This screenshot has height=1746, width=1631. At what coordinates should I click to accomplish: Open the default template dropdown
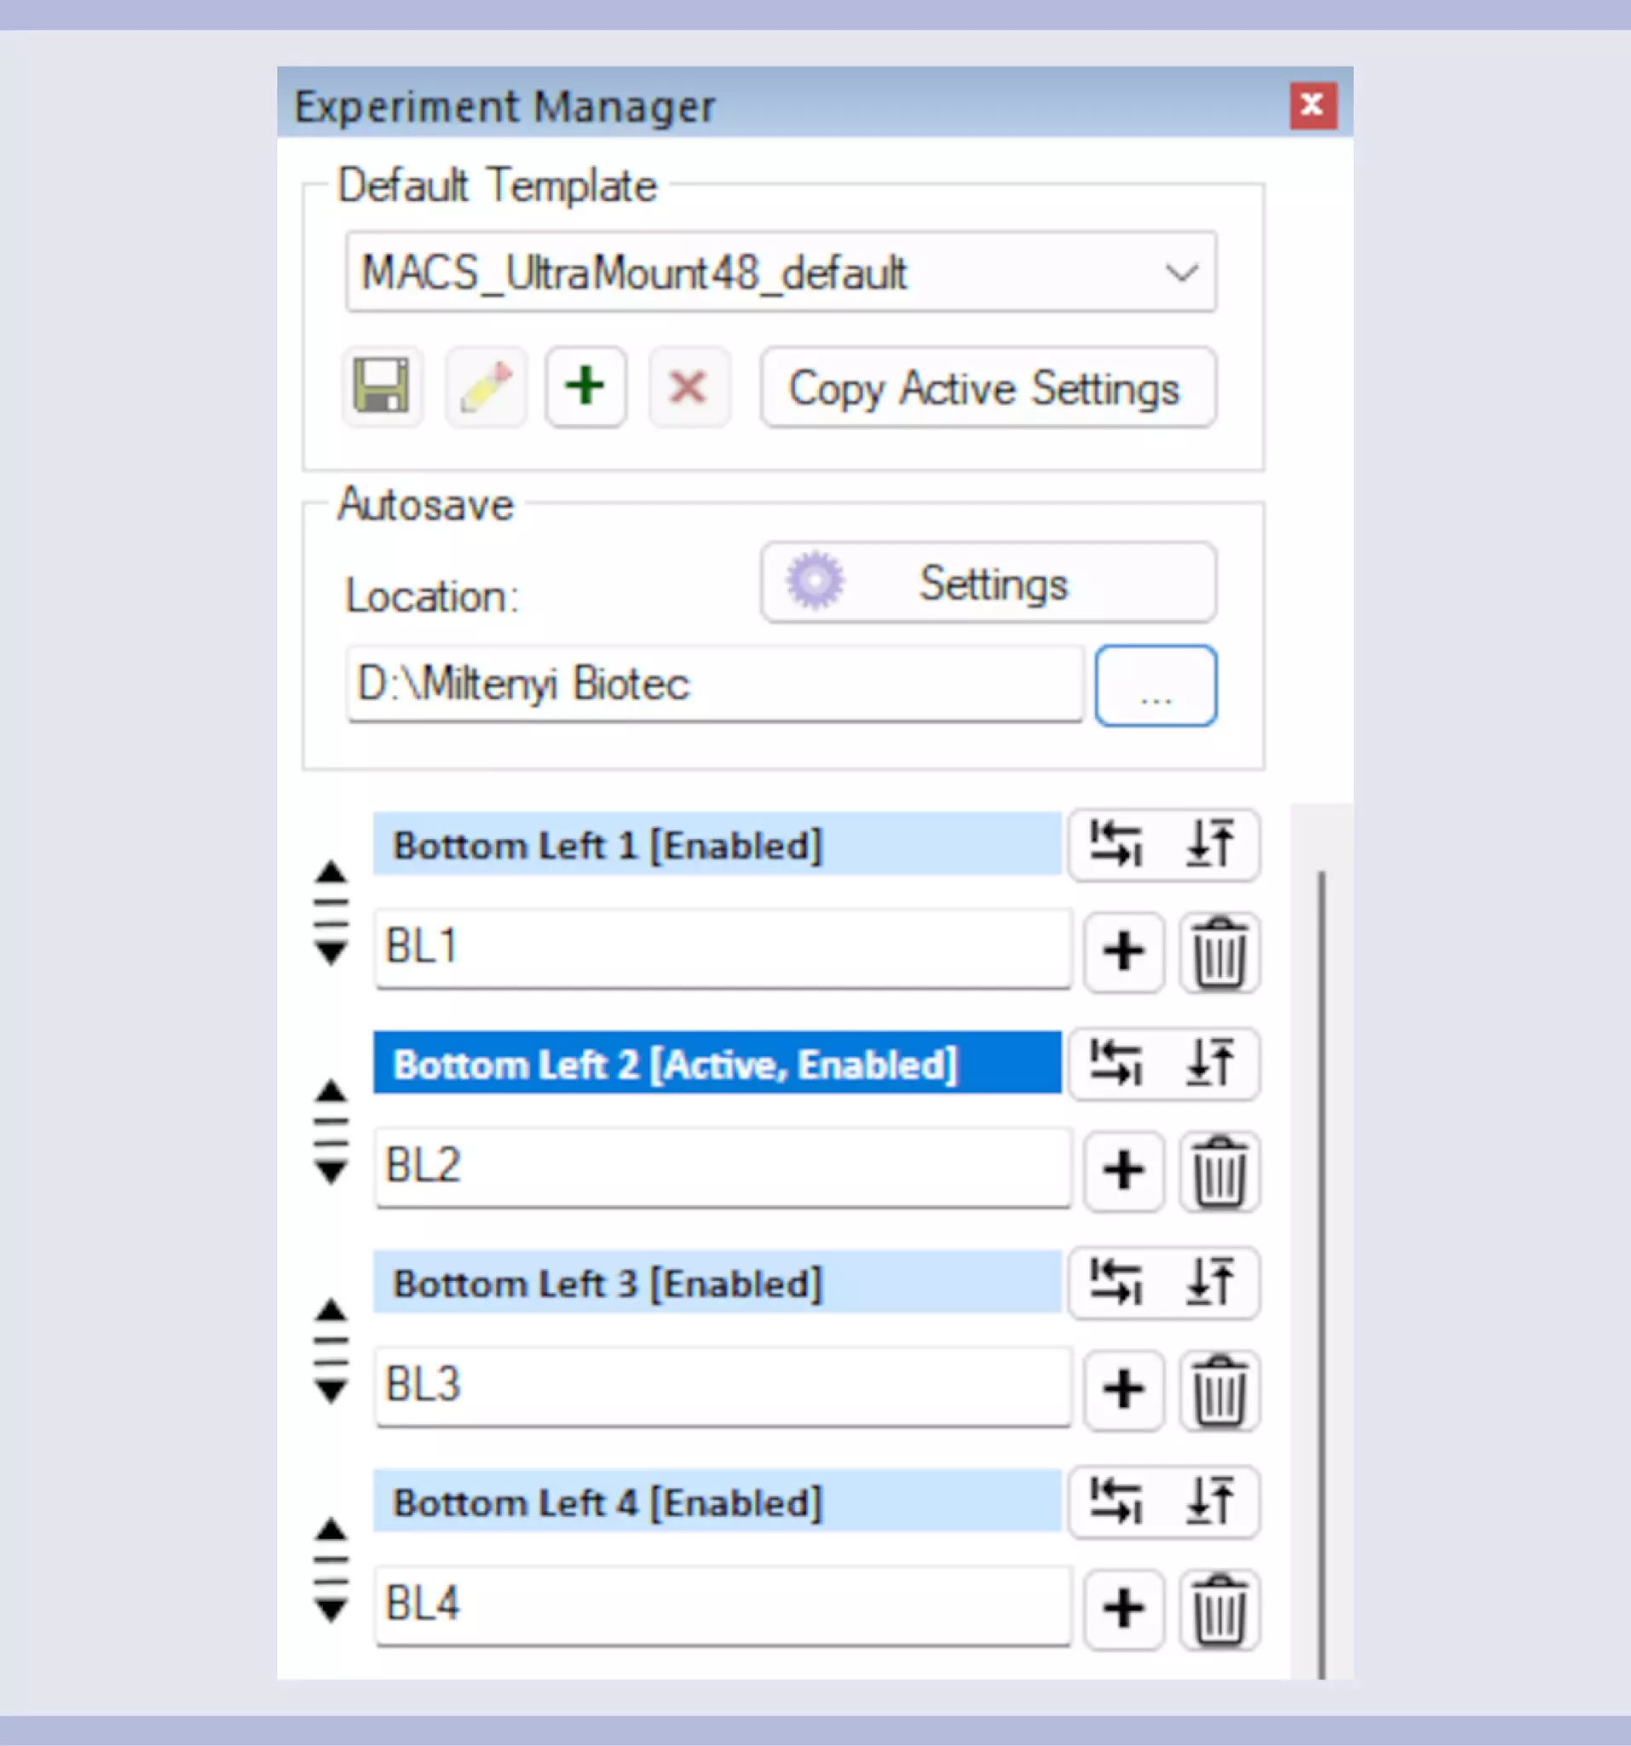781,273
